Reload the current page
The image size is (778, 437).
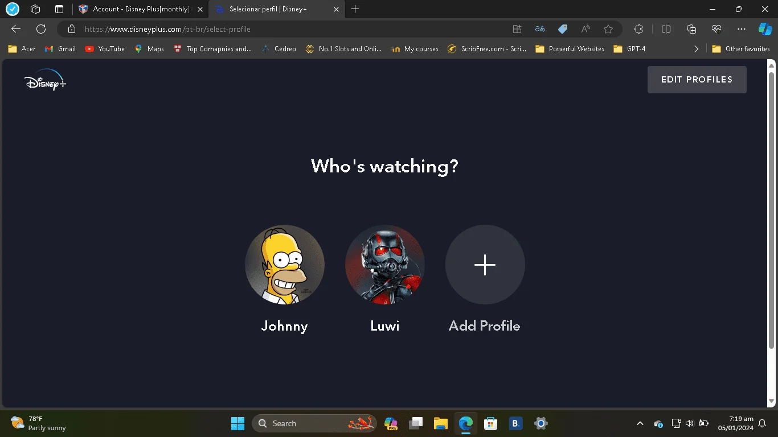click(x=41, y=29)
